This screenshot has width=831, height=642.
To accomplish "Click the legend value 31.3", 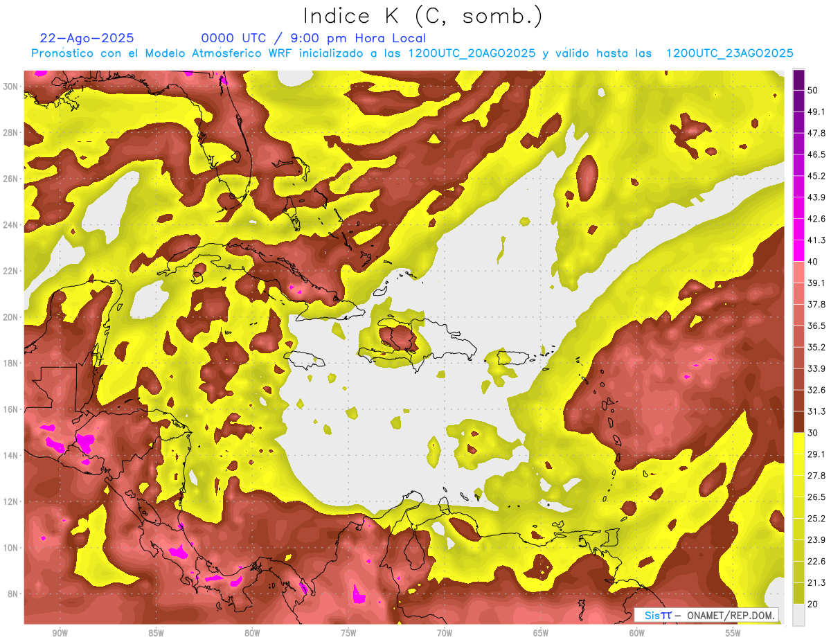I will point(816,411).
